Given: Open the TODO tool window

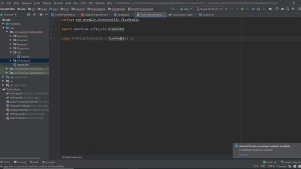Looking at the screenshot, I should pyautogui.click(x=5, y=162).
